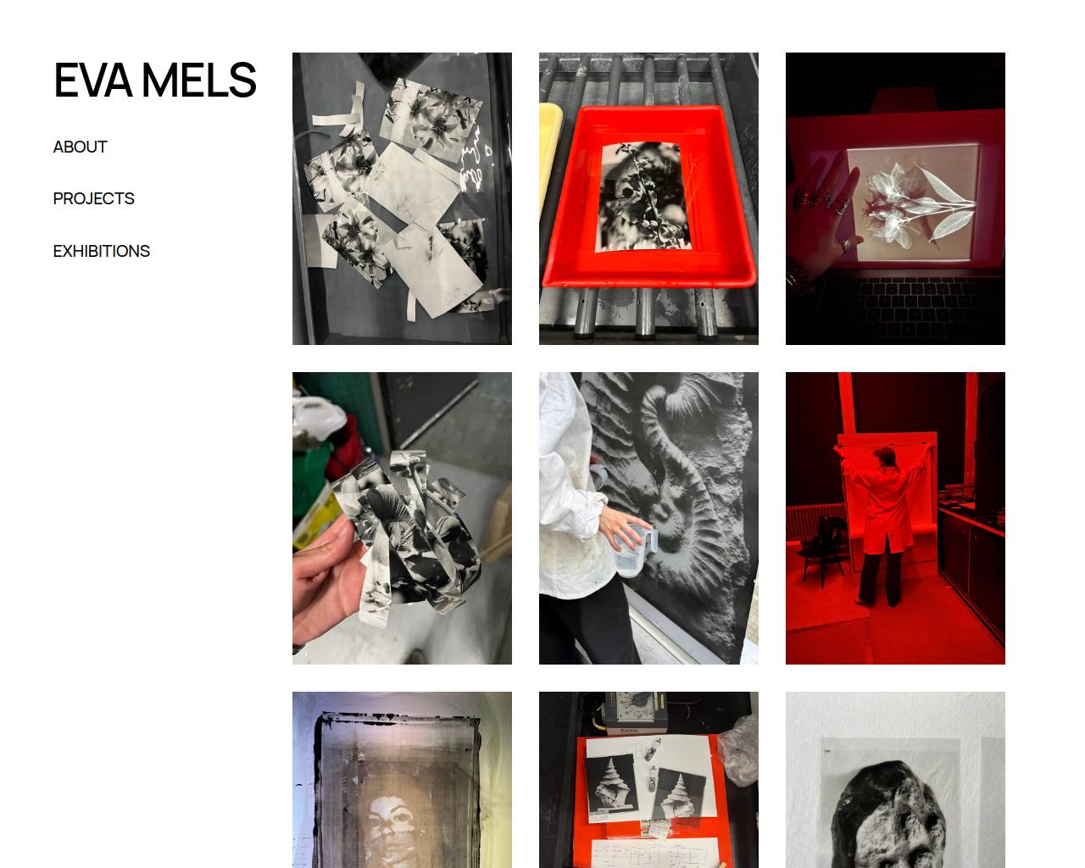Open the faded portrait emulsion photo
Screen dimensions: 1085x868
coord(402,780)
